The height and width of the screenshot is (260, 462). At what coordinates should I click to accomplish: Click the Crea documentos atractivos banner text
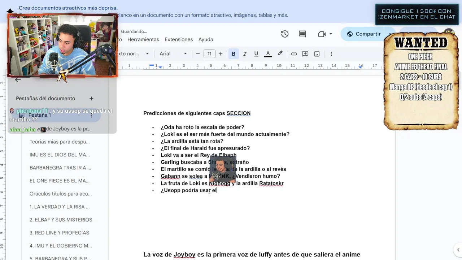point(68,8)
